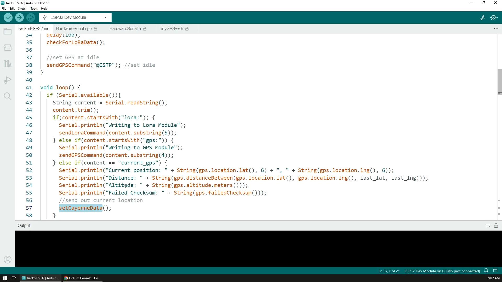This screenshot has height=282, width=502.
Task: Open the Serial Monitor
Action: point(494,17)
